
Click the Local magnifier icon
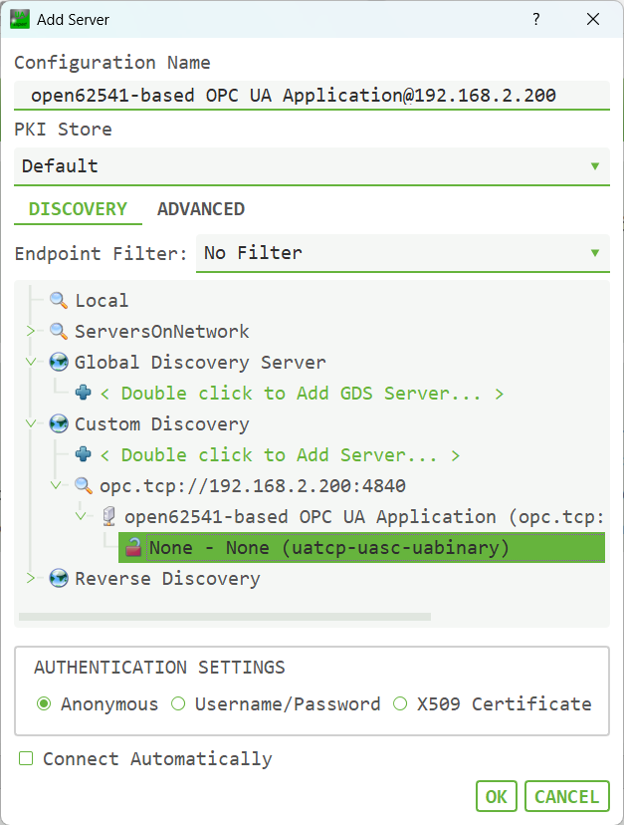59,301
